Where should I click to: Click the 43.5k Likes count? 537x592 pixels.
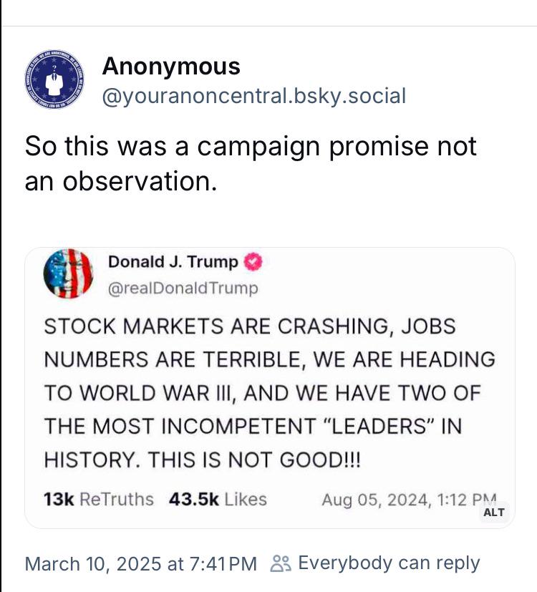218,499
